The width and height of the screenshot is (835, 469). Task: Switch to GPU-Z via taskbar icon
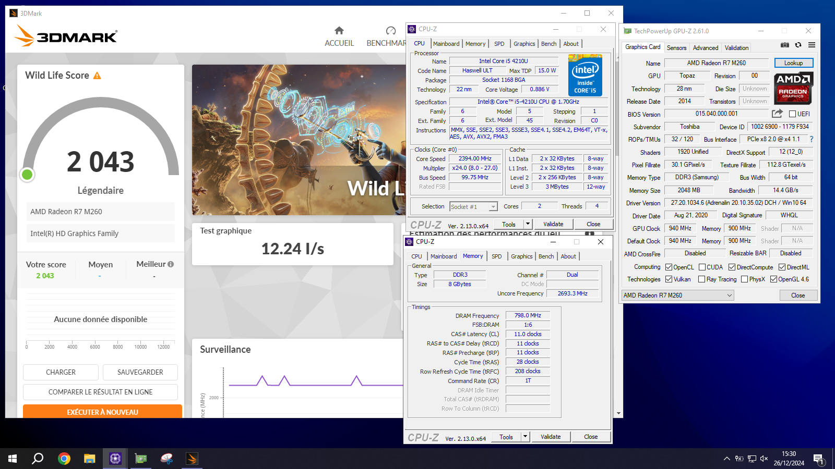141,459
